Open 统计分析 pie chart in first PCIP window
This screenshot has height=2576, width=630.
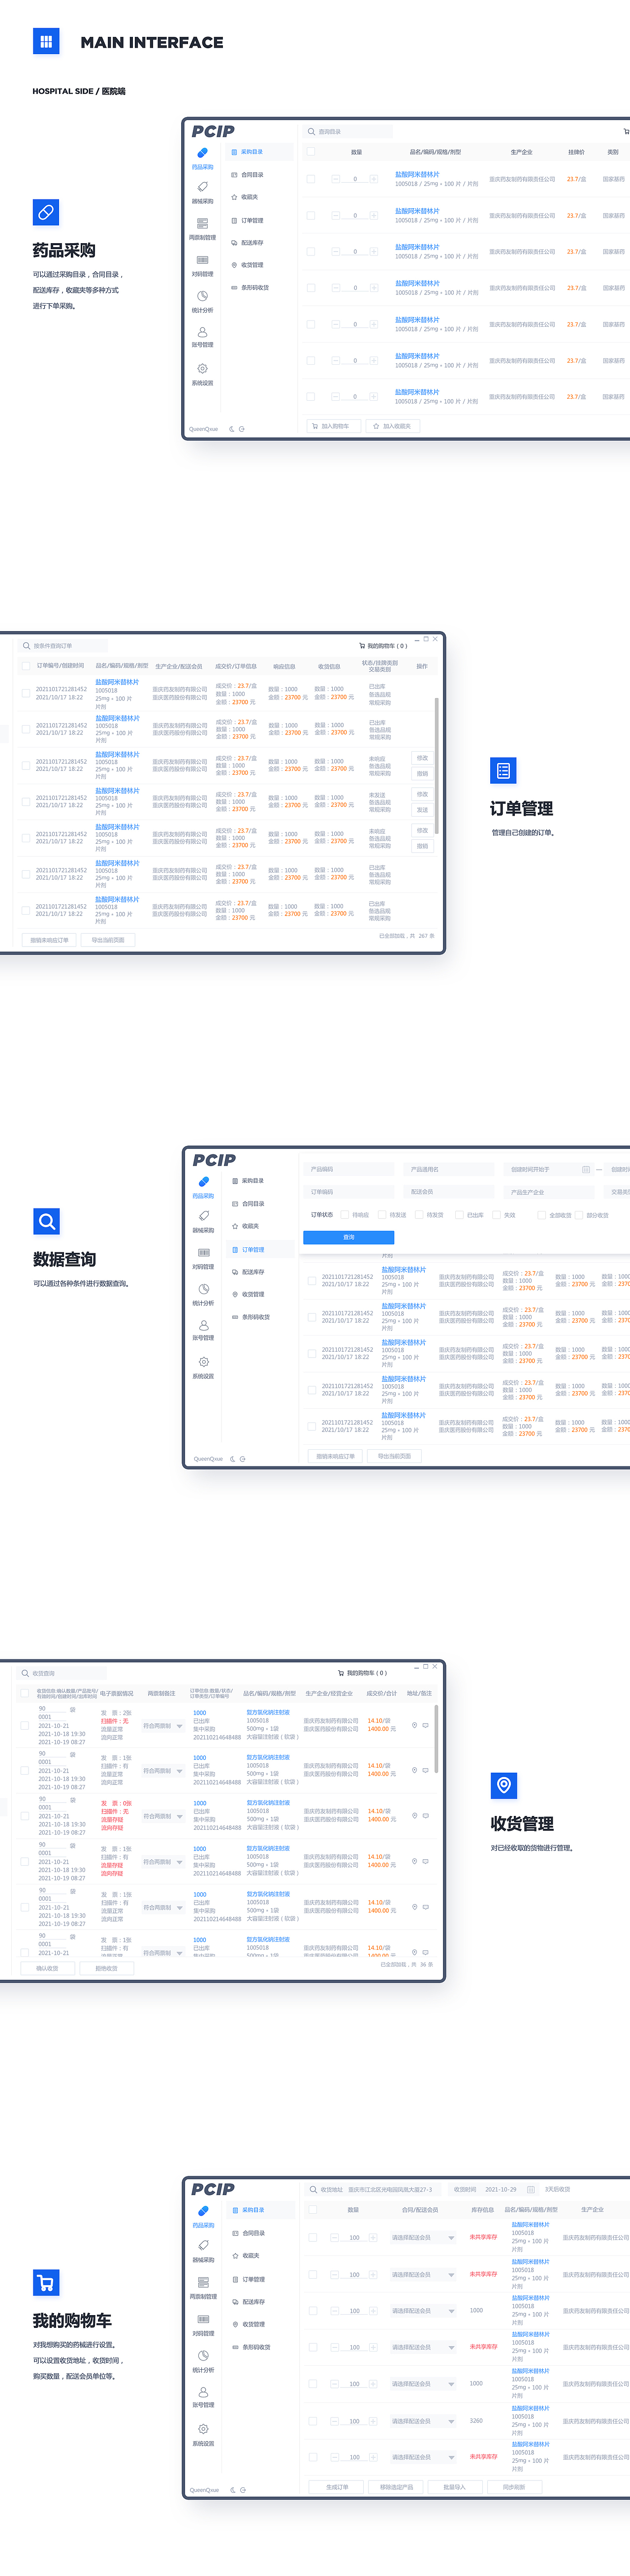pos(202,296)
